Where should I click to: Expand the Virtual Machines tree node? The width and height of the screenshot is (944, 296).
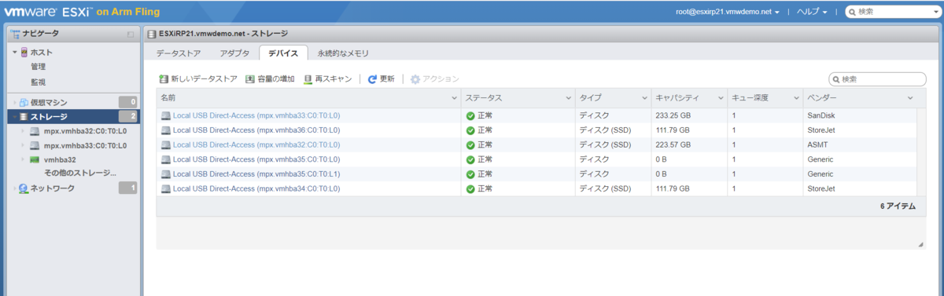(14, 103)
